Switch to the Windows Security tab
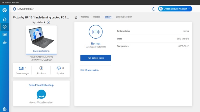The image size is (200, 112). pyautogui.click(x=124, y=17)
